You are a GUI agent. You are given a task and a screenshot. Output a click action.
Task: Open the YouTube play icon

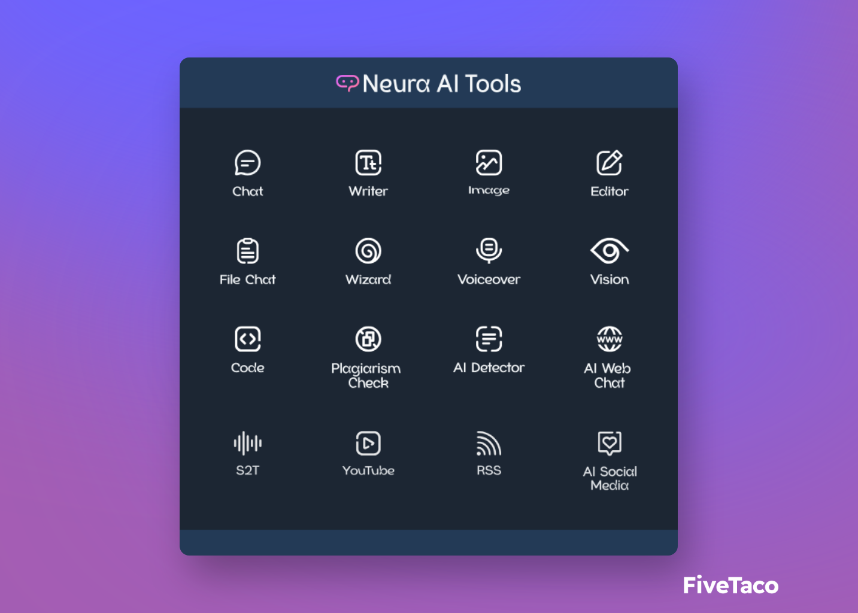point(368,444)
